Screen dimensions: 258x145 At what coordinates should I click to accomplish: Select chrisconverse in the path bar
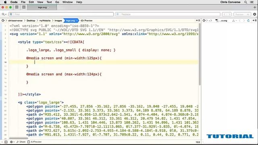tap(15, 21)
